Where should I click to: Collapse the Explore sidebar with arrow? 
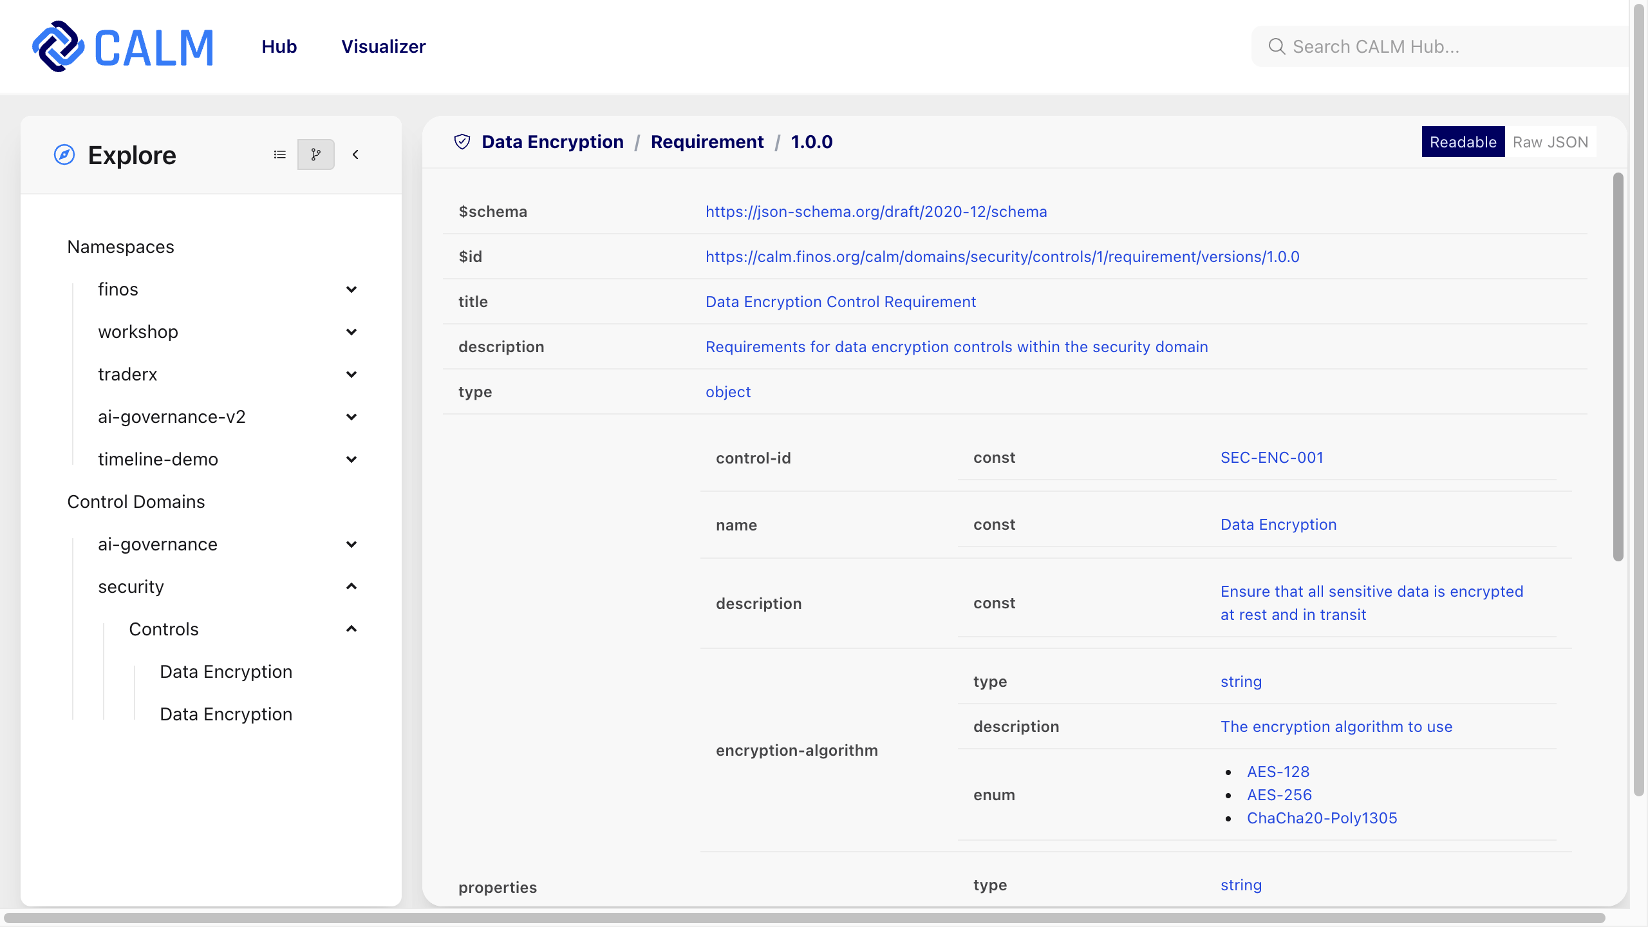tap(355, 154)
